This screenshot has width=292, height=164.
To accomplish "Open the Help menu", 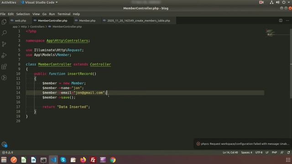I will tap(76, 14).
